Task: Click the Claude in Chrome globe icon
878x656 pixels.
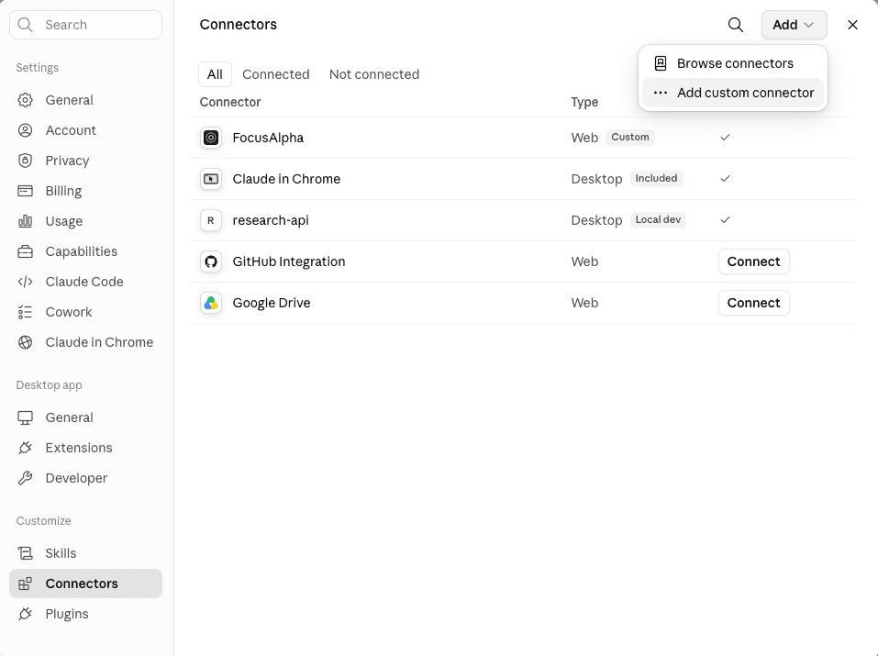Action: [25, 341]
